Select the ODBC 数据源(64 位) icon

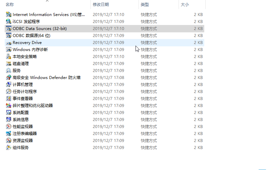click(8, 36)
